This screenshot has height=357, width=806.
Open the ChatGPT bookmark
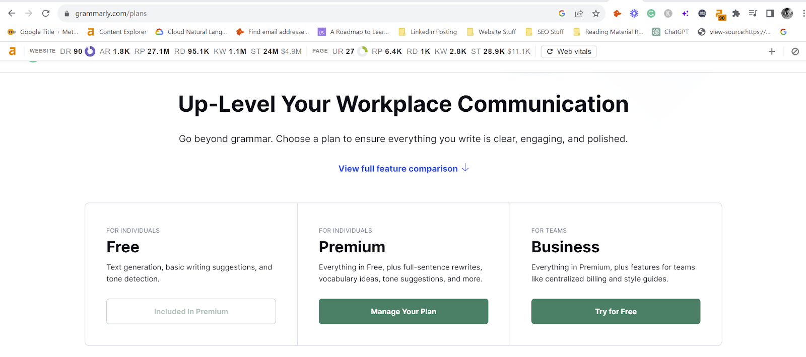(x=670, y=32)
